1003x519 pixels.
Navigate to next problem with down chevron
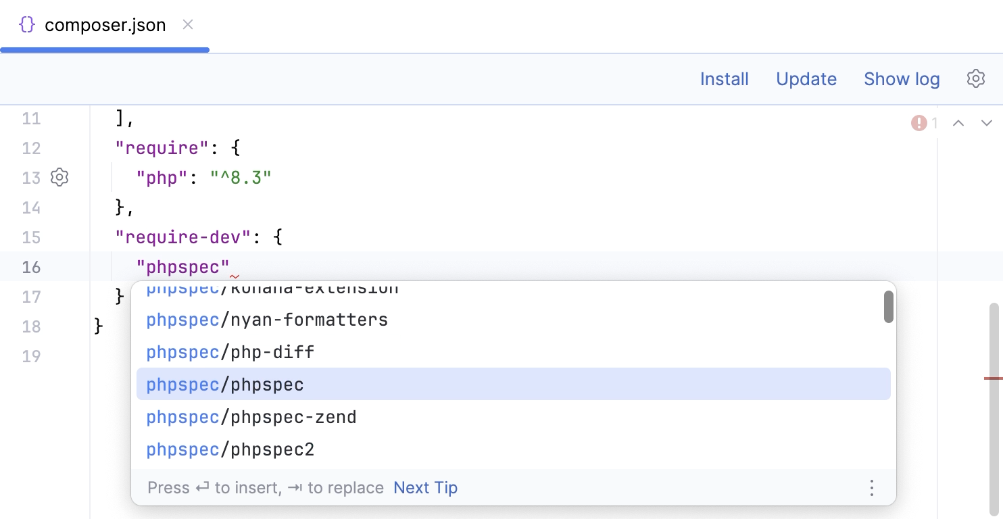pos(986,123)
